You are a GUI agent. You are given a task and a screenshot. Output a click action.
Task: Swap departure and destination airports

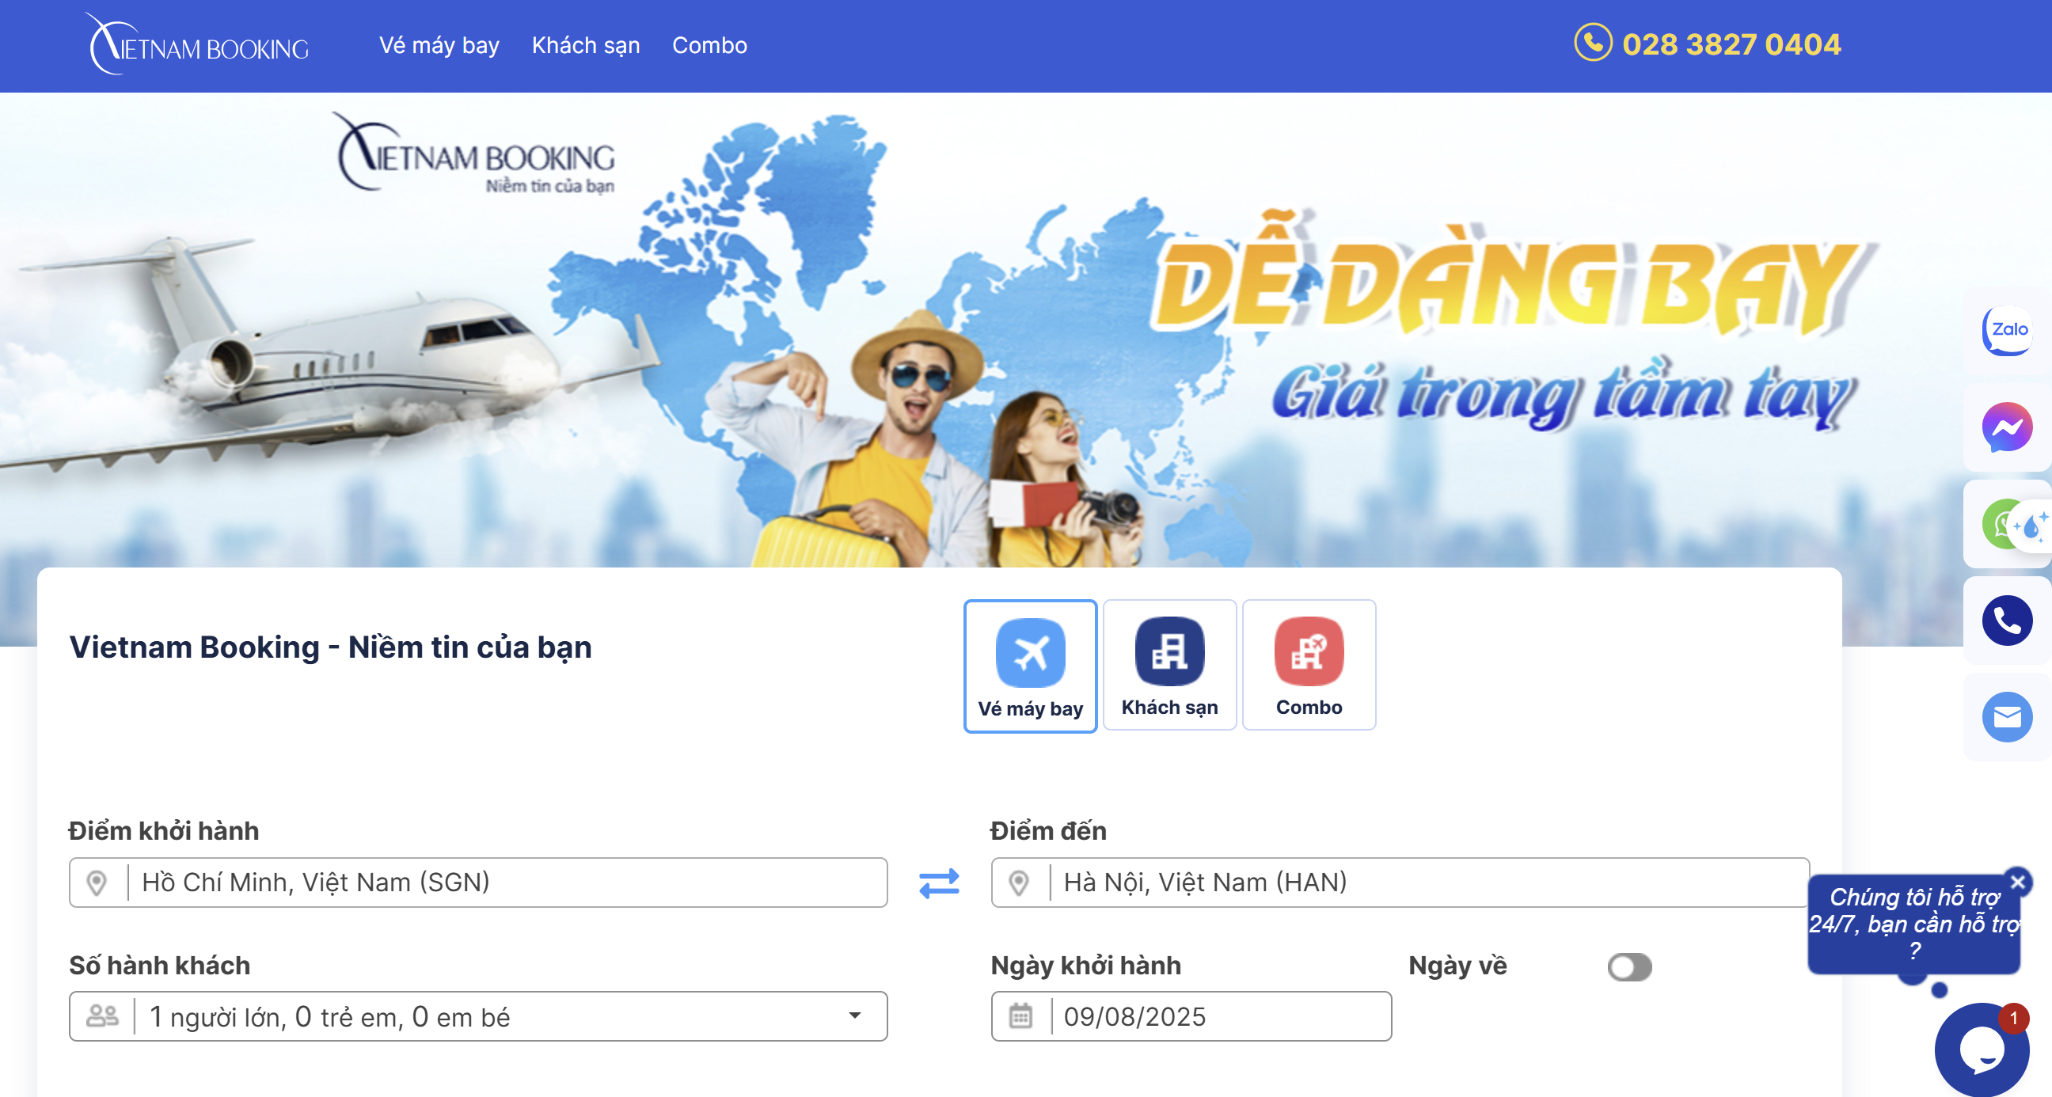[x=939, y=883]
